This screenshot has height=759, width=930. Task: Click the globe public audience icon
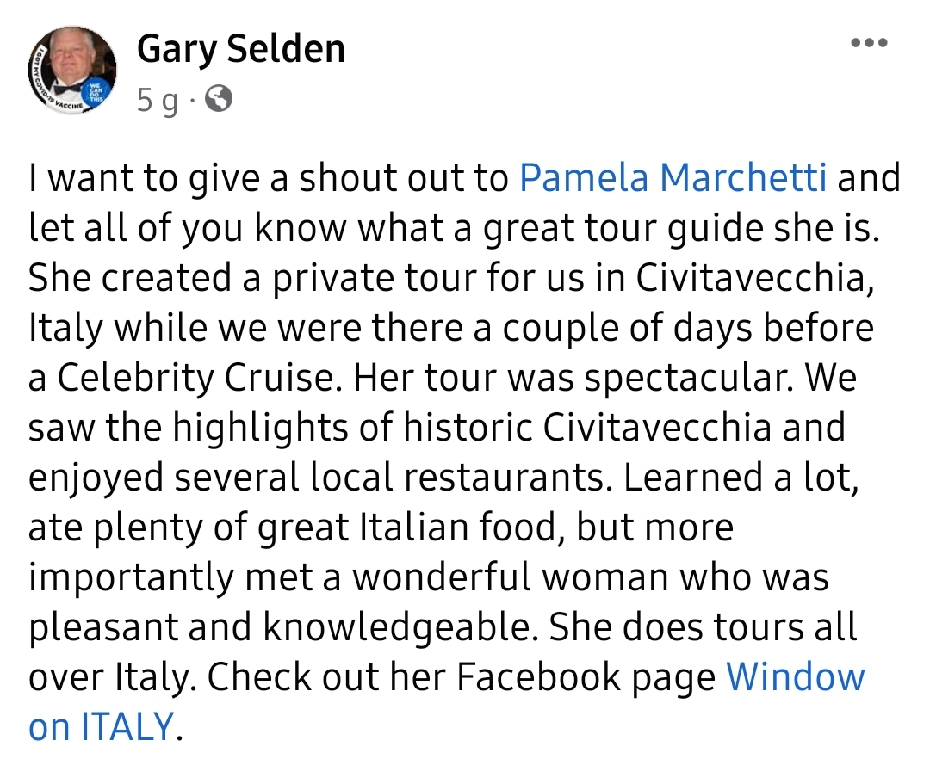point(219,99)
